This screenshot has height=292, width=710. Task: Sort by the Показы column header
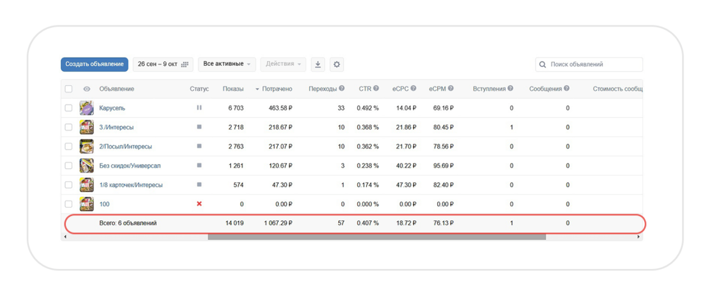[232, 89]
